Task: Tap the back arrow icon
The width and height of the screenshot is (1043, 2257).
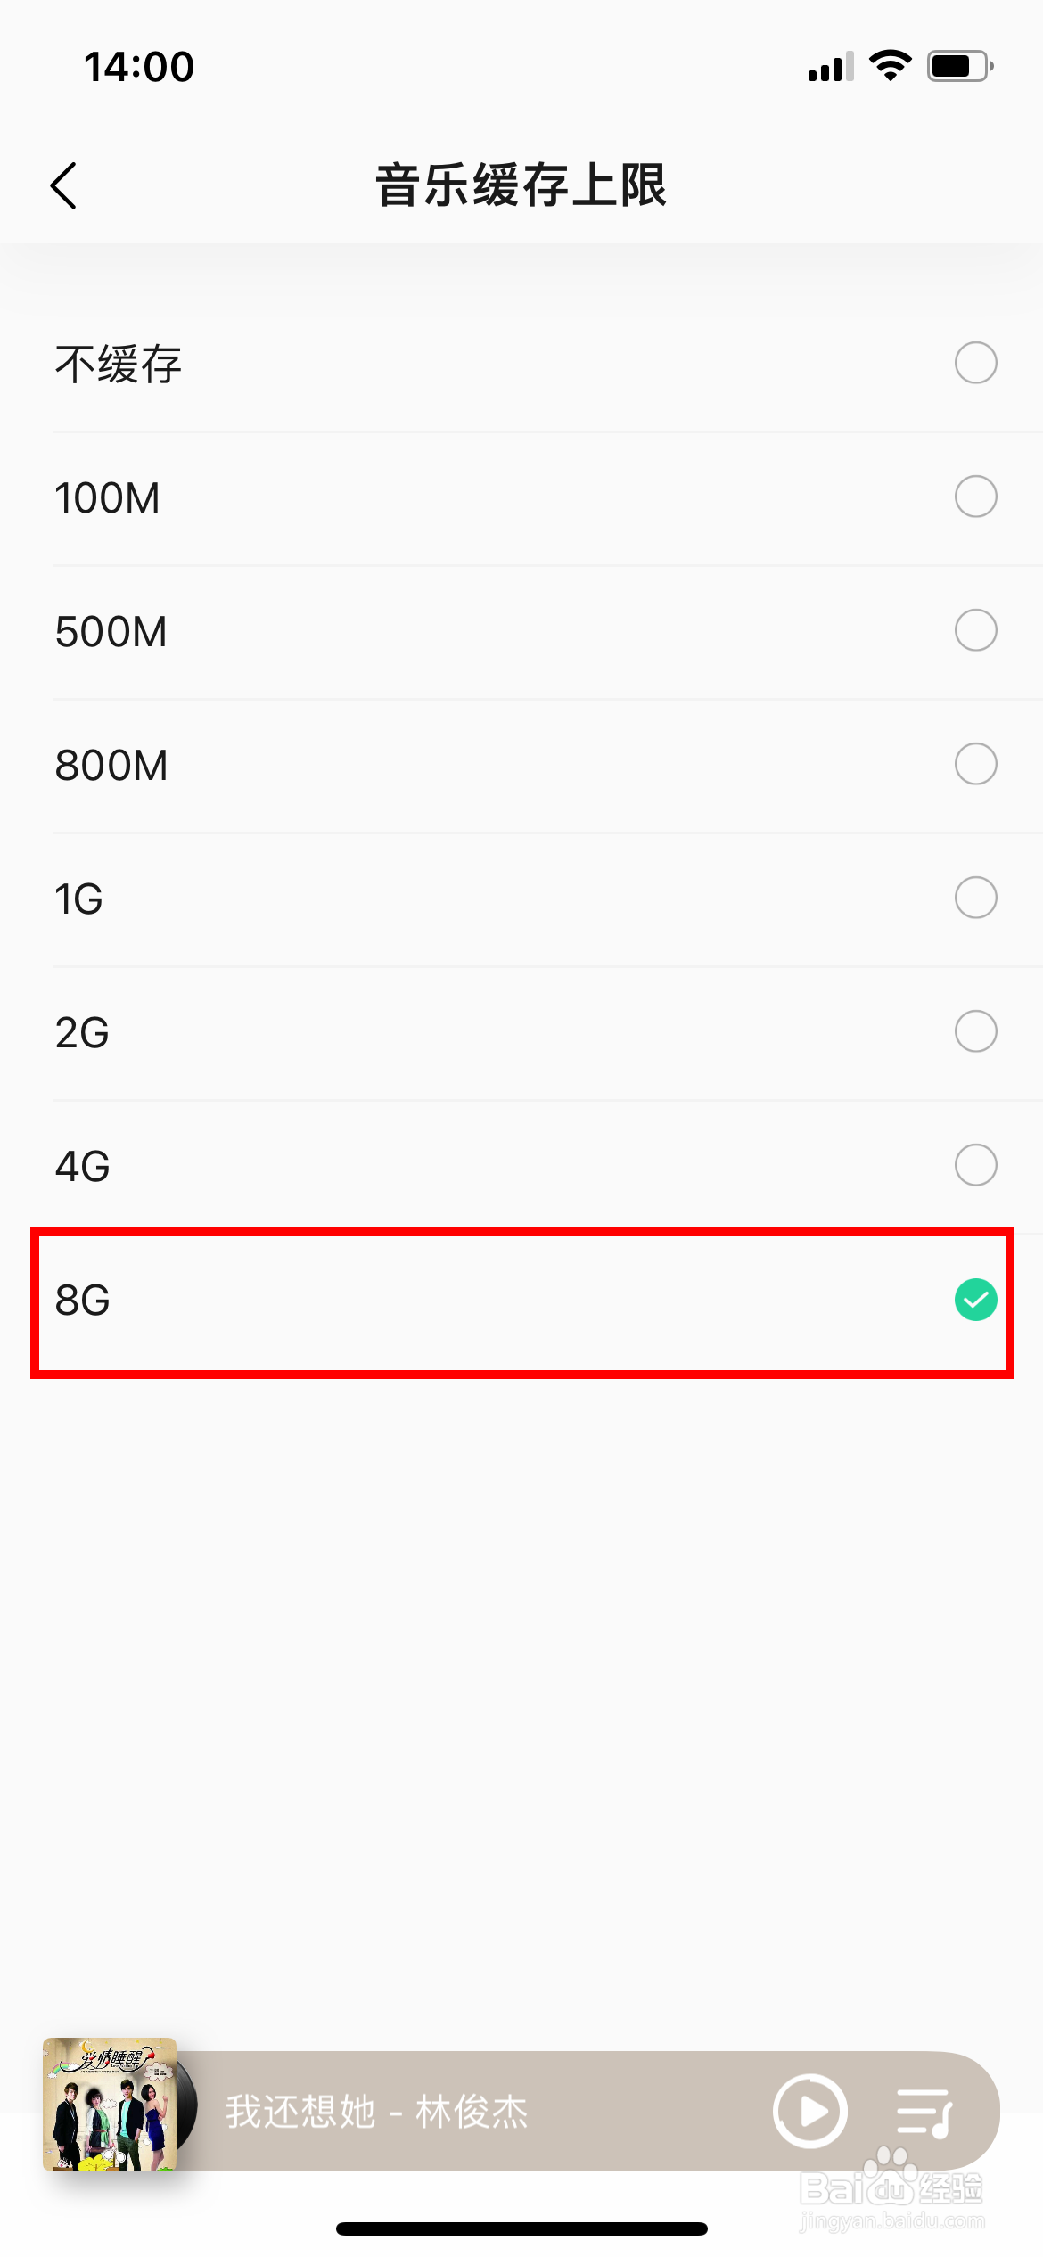Action: (64, 185)
